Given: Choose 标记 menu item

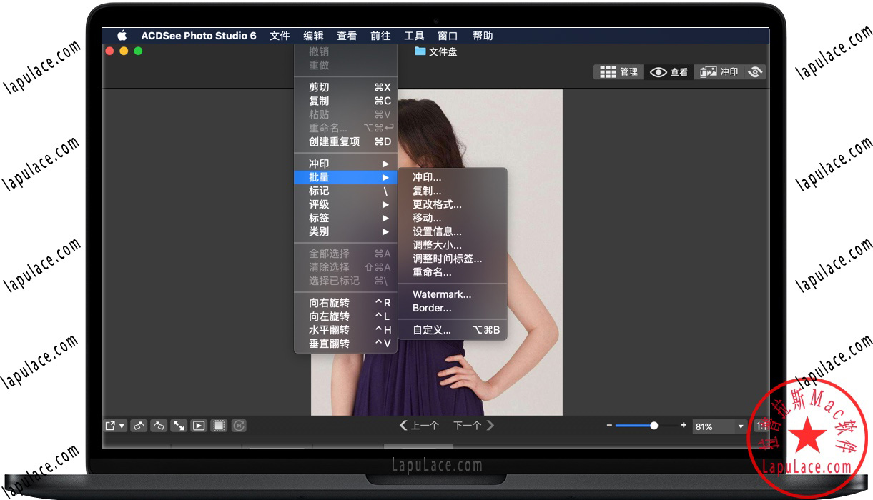Looking at the screenshot, I should pyautogui.click(x=345, y=191).
